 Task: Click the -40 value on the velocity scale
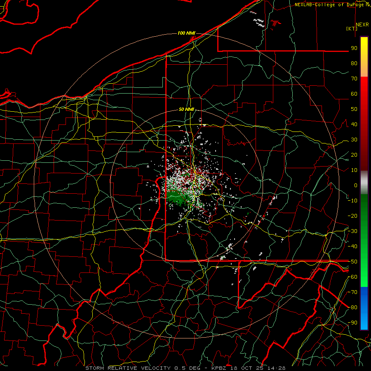352,247
